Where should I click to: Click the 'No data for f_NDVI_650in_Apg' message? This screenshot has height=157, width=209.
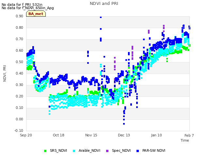28,8
